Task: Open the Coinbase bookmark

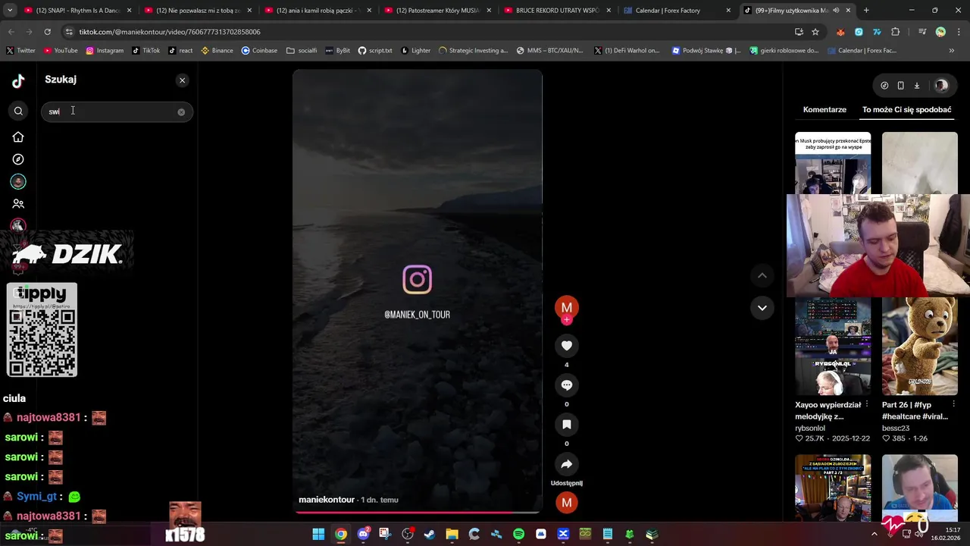Action: [x=259, y=51]
